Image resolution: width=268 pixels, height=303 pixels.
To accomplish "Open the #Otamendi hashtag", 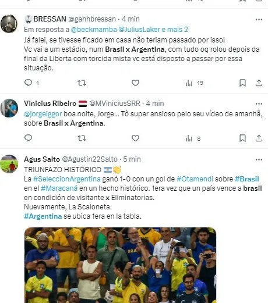I will click(195, 179).
